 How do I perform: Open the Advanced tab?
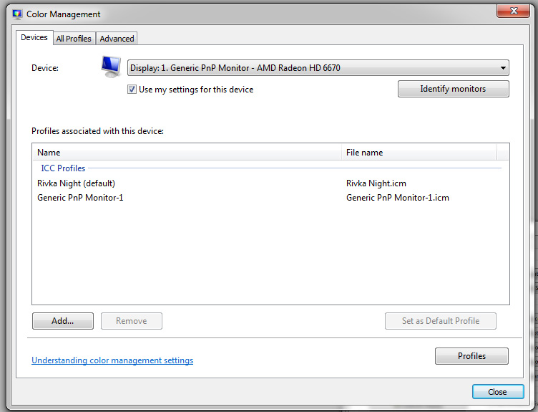coord(117,39)
